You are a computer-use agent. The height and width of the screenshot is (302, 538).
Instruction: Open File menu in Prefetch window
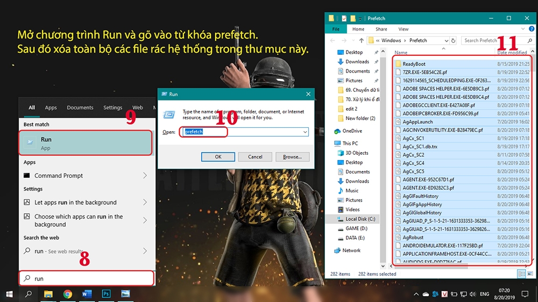click(x=336, y=29)
